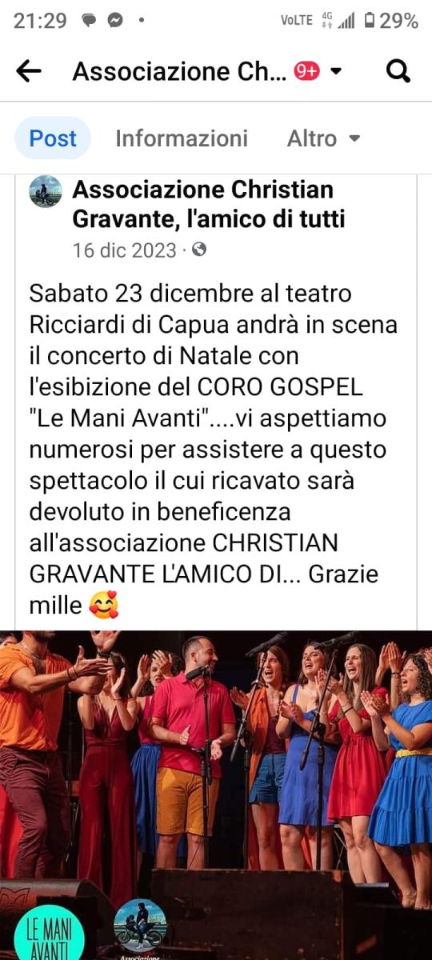Tap the battery icon in status bar
This screenshot has width=432, height=960.
[370, 21]
